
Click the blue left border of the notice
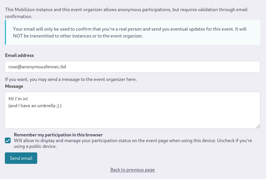click(x=5, y=32)
